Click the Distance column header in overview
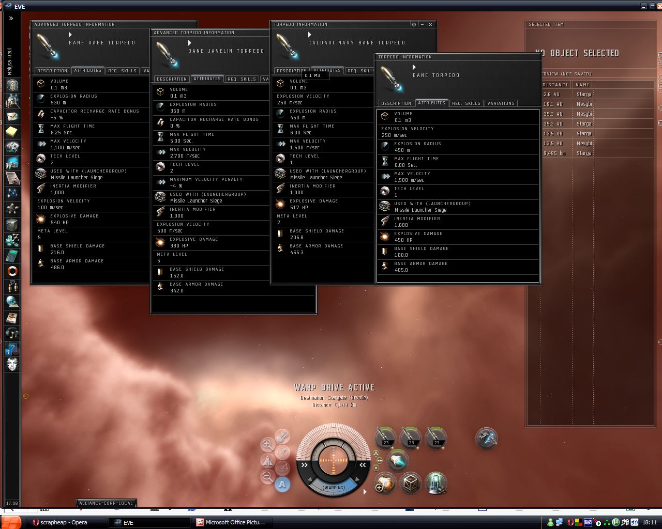Image resolution: width=662 pixels, height=529 pixels. pos(555,85)
